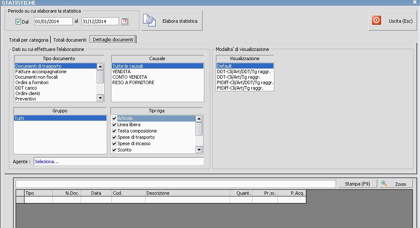This screenshot has height=228, width=420.
Task: Click the Uscita (Esc) button
Action: 393,21
